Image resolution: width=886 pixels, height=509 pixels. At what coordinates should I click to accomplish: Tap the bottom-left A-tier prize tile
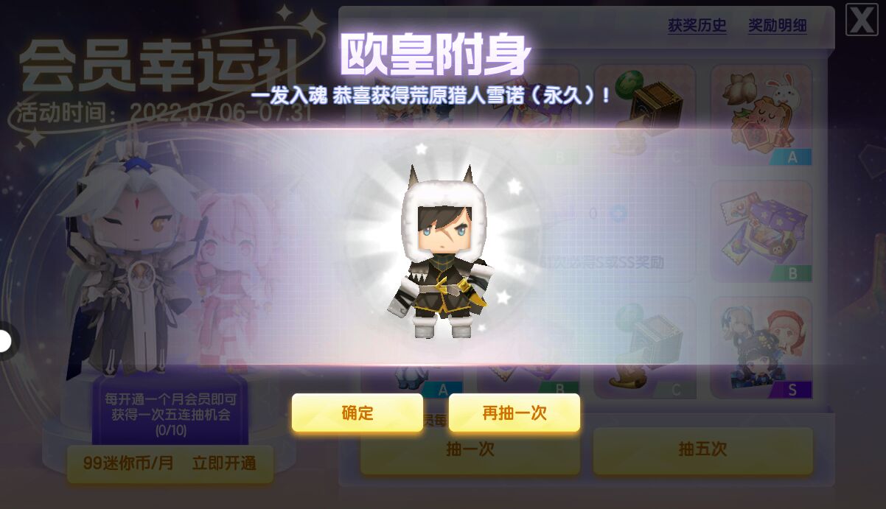[x=412, y=381]
